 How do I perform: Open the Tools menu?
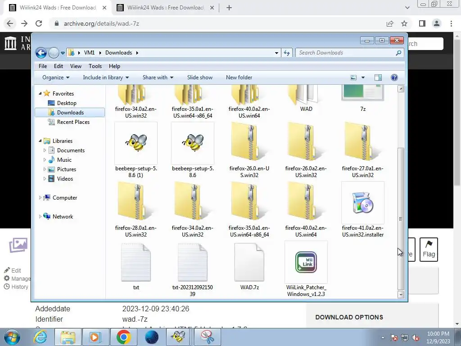[95, 66]
